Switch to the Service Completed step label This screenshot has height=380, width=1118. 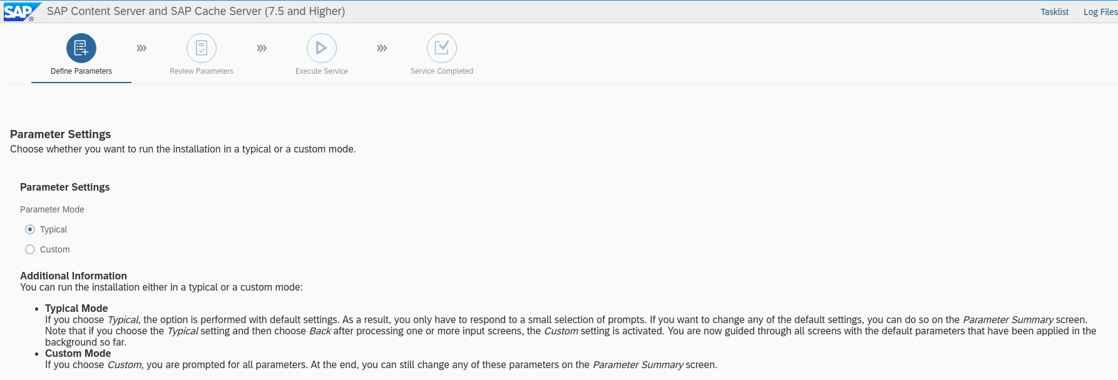tap(442, 71)
